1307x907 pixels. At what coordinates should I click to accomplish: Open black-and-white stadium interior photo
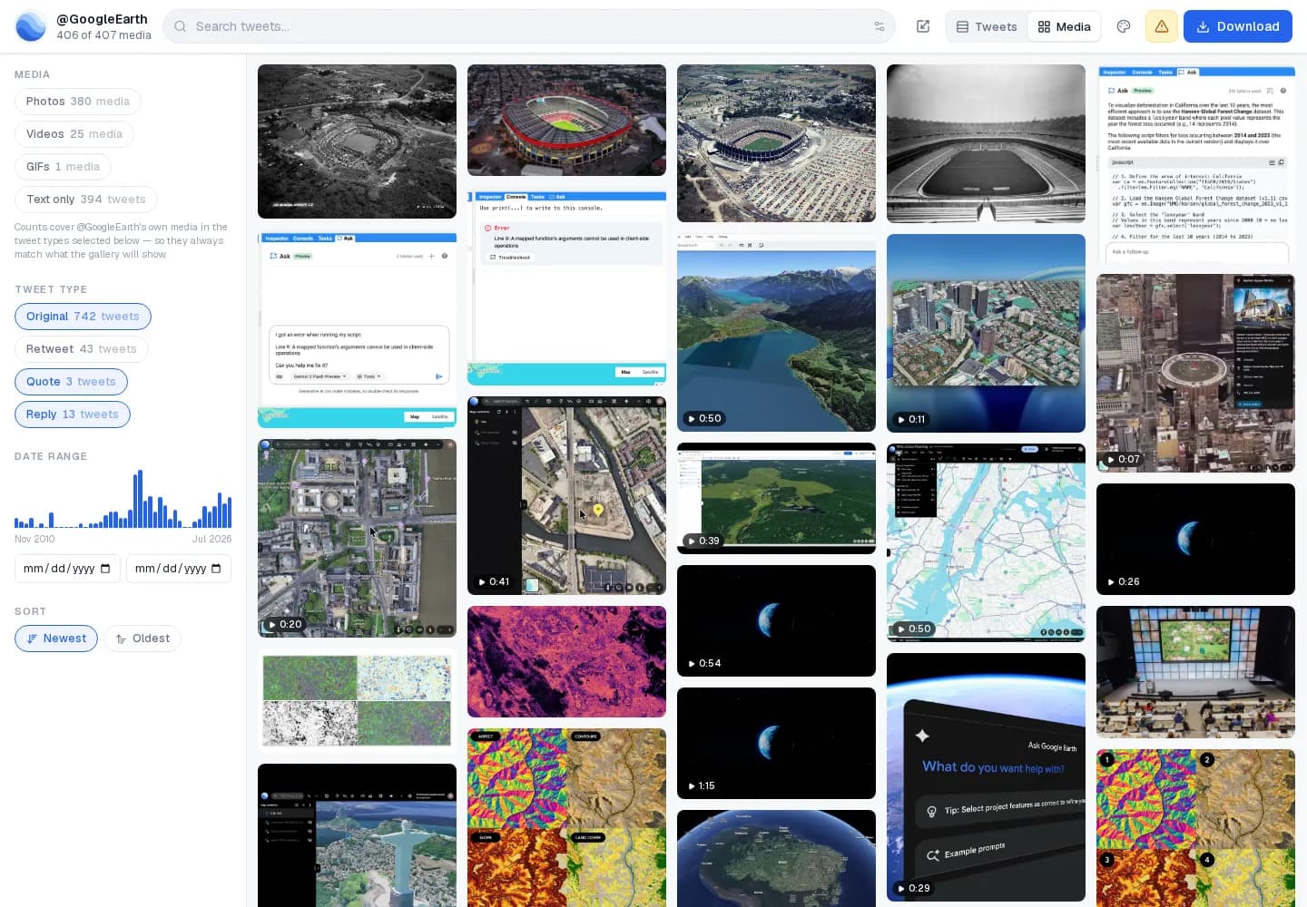(986, 143)
